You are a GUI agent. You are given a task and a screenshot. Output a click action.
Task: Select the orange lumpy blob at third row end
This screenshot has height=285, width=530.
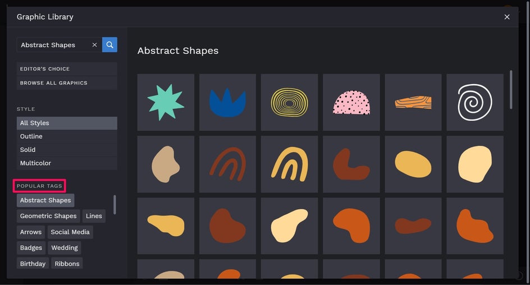475,226
